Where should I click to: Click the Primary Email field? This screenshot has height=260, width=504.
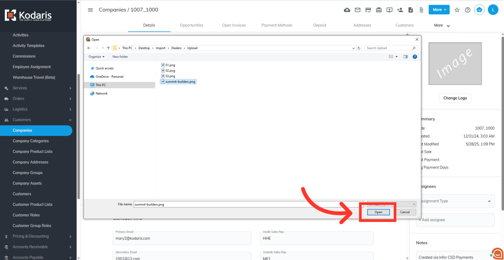(182, 238)
